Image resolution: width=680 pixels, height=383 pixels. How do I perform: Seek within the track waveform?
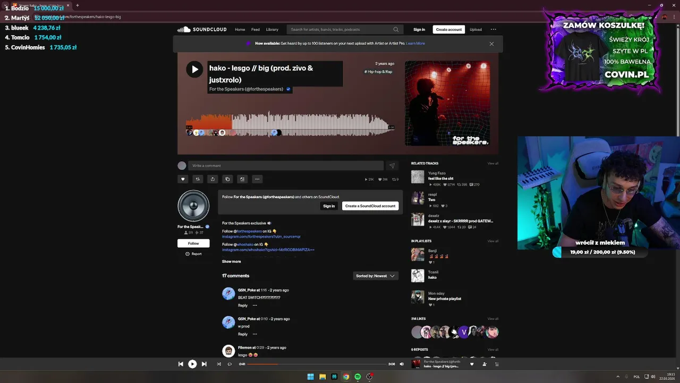tap(290, 123)
